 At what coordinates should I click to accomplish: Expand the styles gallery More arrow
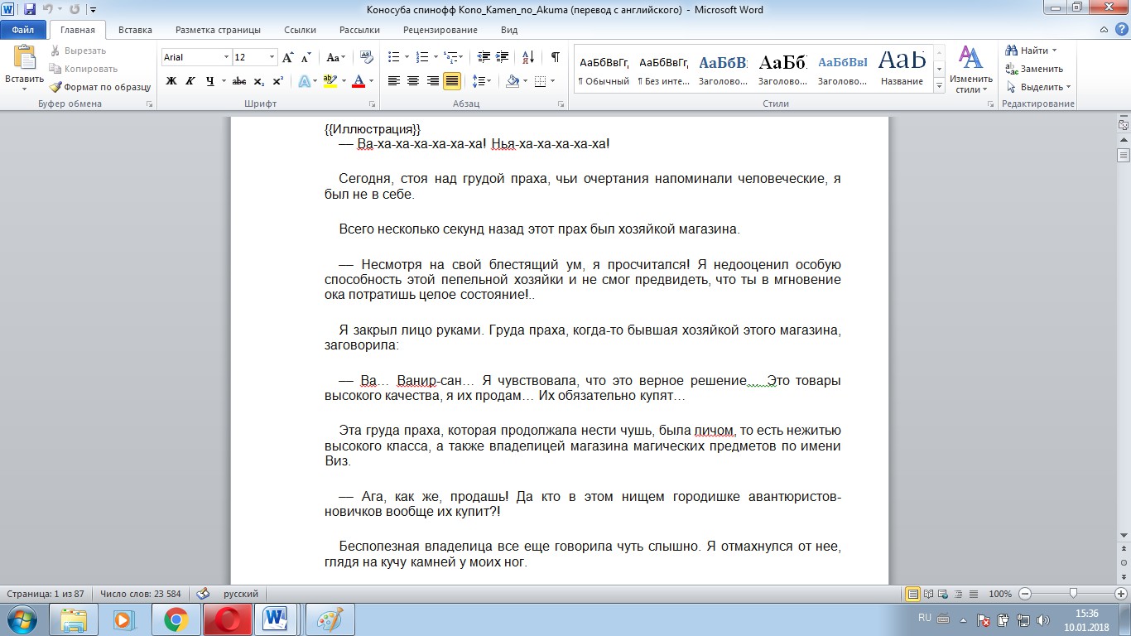pos(940,86)
